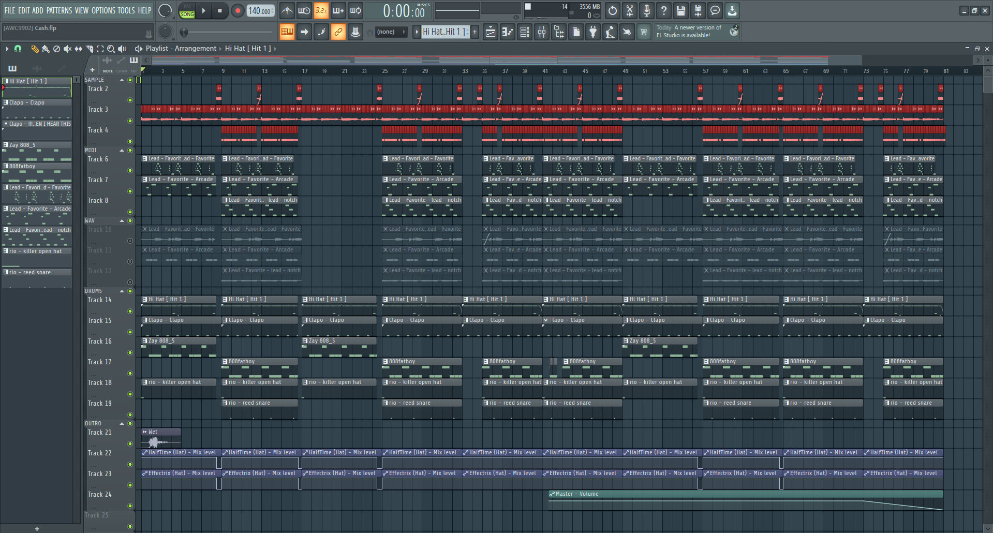993x533 pixels.
Task: Open the Browser tree icon
Action: 559,32
